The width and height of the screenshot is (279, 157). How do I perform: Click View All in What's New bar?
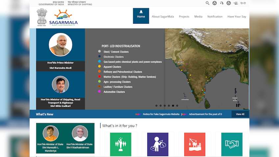pyautogui.click(x=240, y=114)
